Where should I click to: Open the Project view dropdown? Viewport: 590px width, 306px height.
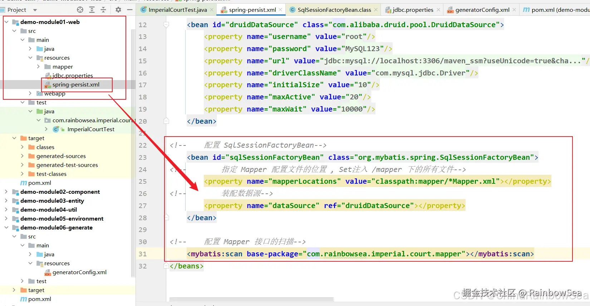[x=35, y=10]
